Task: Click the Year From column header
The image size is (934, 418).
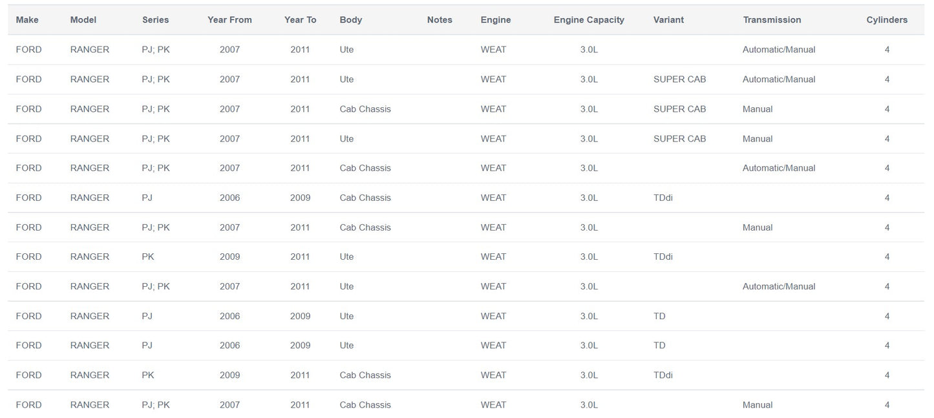Action: pos(229,20)
